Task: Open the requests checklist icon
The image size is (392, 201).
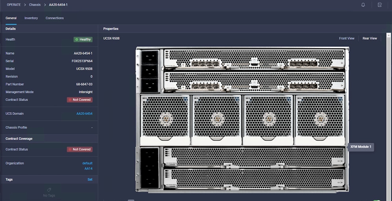Action: [380, 5]
